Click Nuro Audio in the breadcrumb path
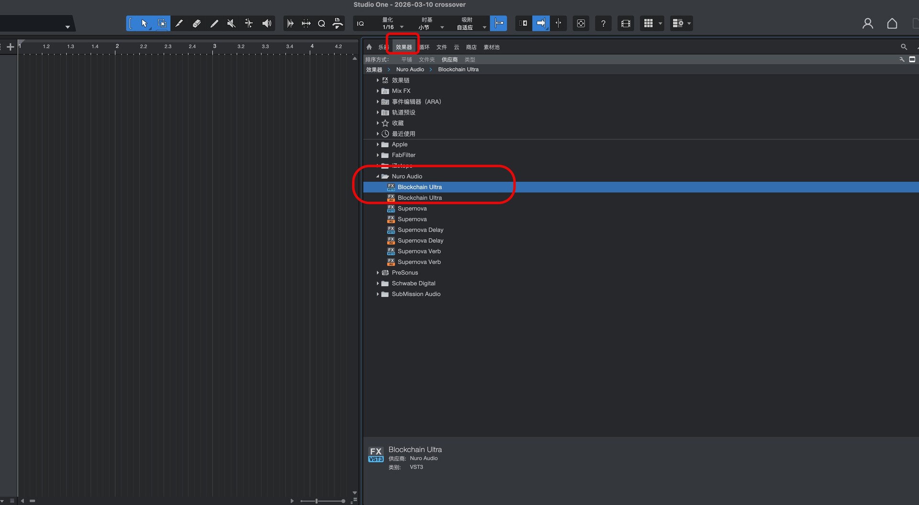Screen dimensions: 919x505 pyautogui.click(x=410, y=70)
